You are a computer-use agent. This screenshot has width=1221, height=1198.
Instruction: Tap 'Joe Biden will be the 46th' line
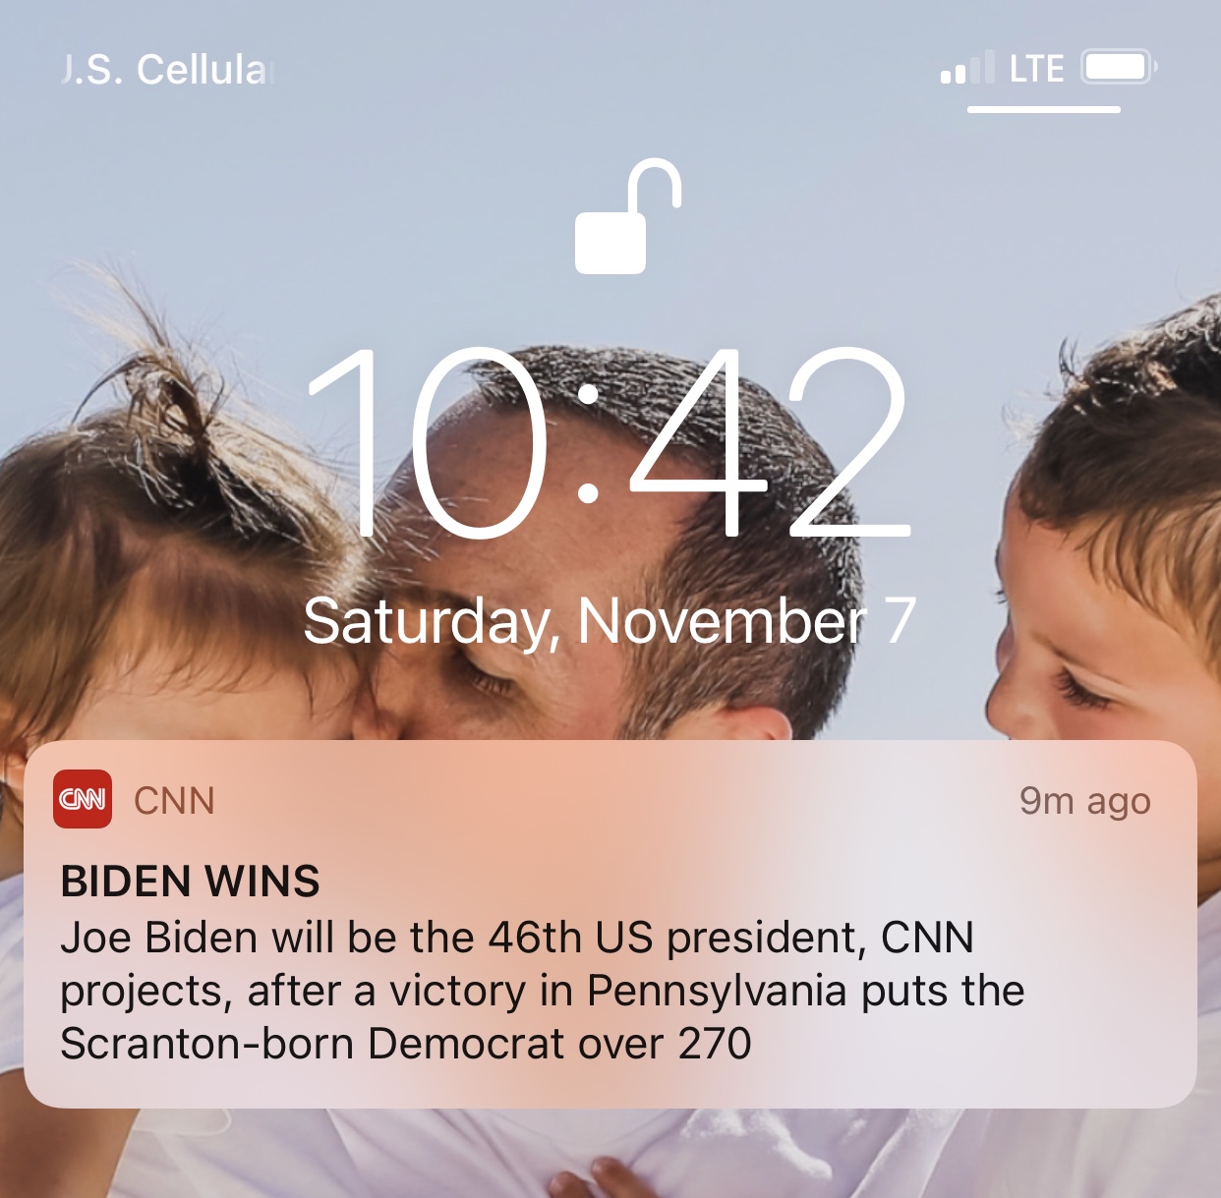pyautogui.click(x=355, y=938)
